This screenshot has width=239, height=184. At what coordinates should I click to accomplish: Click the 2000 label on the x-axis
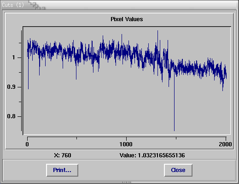(x=225, y=144)
